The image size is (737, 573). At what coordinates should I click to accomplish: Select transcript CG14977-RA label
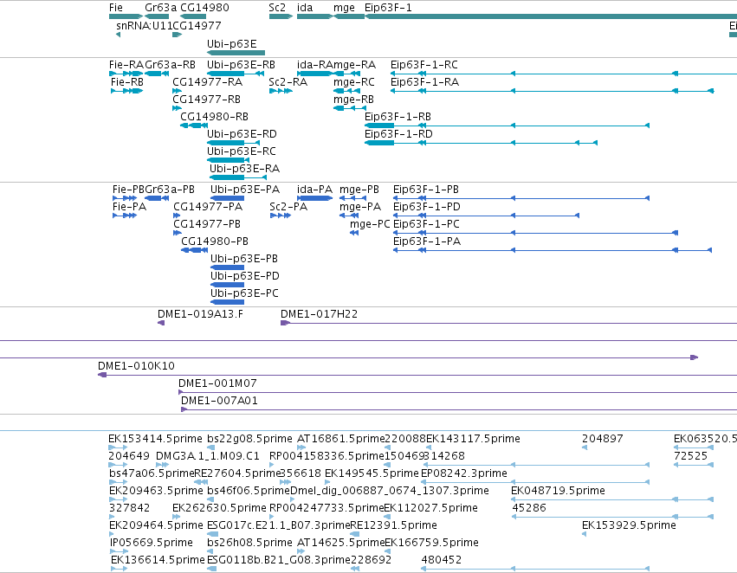point(207,81)
